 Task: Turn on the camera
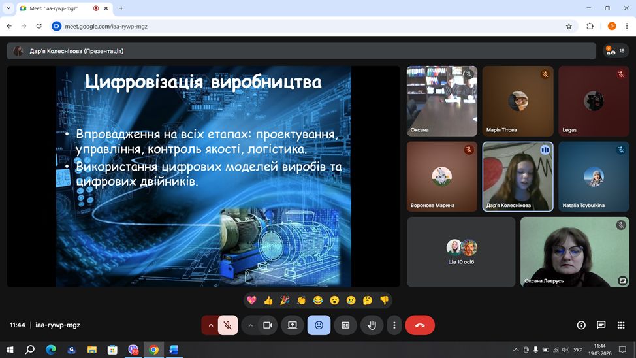pos(267,325)
